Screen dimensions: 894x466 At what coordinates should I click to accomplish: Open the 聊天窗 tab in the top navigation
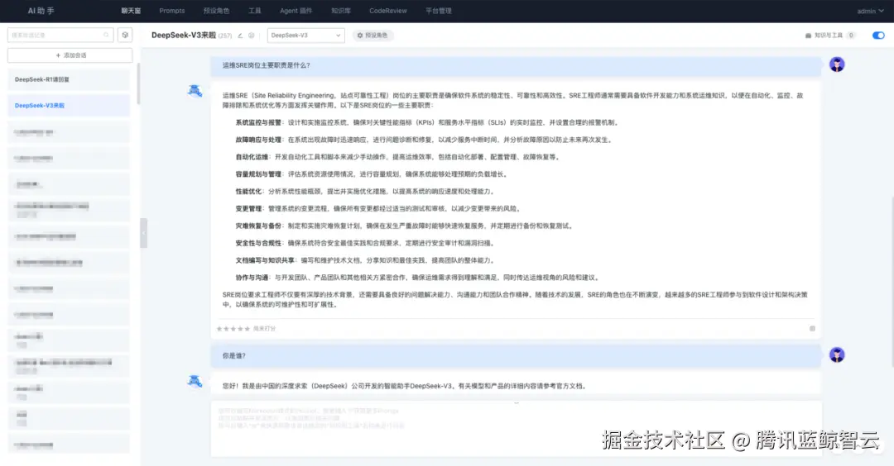coord(131,11)
